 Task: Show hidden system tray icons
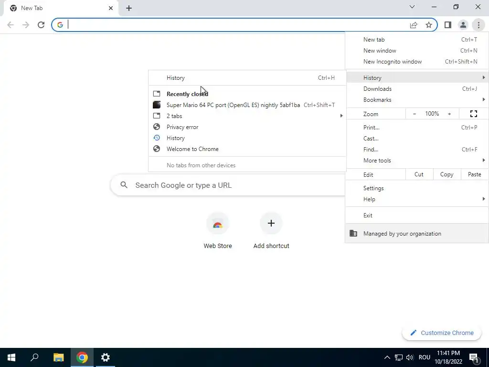(x=387, y=357)
